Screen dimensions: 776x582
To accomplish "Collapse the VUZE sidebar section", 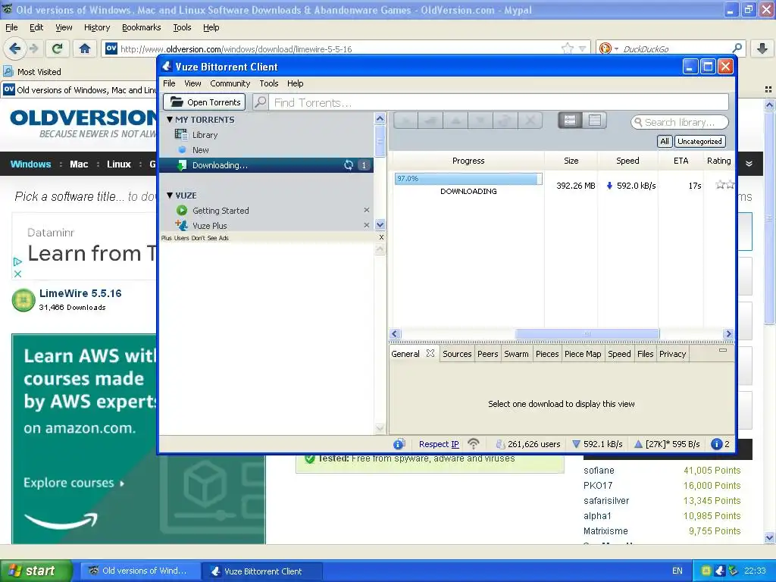I will click(170, 196).
